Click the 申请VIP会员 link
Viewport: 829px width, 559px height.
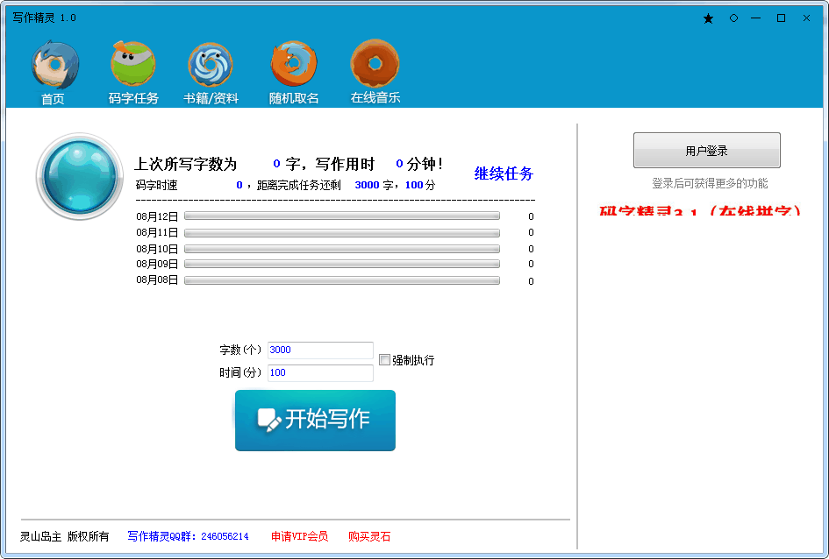click(x=299, y=536)
